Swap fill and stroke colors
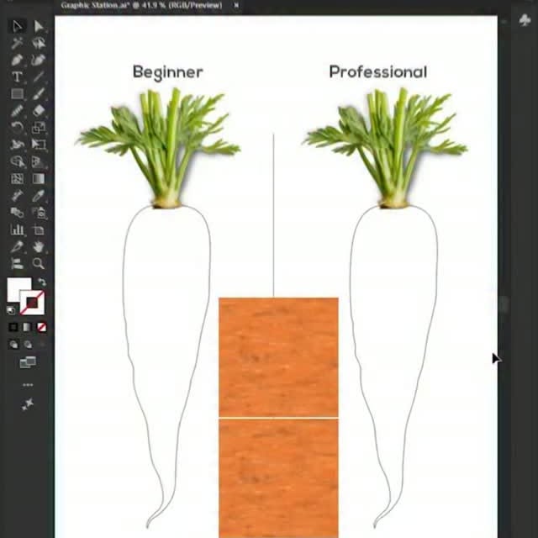 pyautogui.click(x=42, y=282)
